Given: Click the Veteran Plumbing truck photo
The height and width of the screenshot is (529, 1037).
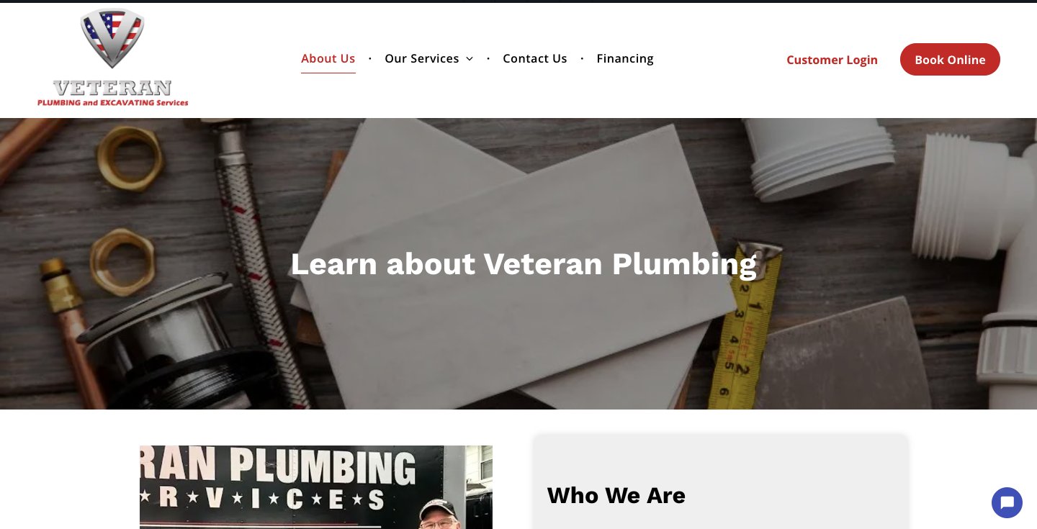Looking at the screenshot, I should 316,487.
